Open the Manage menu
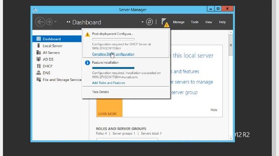The height and width of the screenshot is (156, 279). [x=179, y=22]
